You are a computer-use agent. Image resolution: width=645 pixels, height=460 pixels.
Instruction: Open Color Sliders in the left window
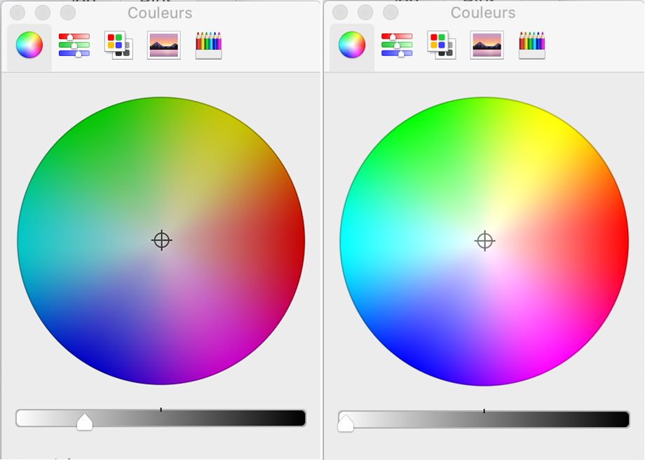(74, 46)
